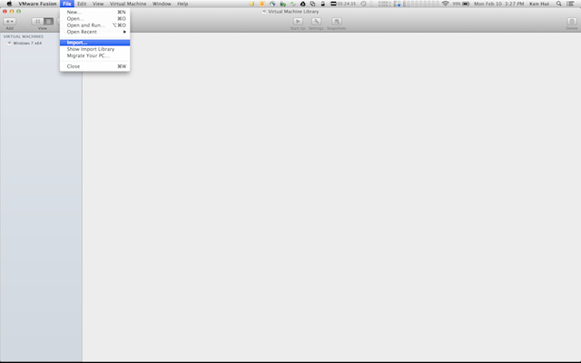Click the Ken Hui user menu
The height and width of the screenshot is (363, 581).
[539, 4]
